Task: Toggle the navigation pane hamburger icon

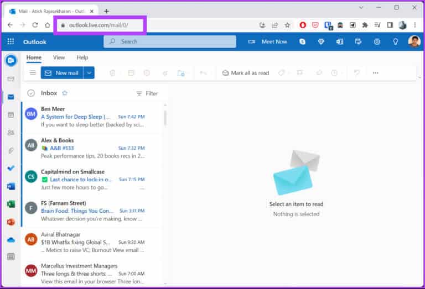Action: click(33, 73)
